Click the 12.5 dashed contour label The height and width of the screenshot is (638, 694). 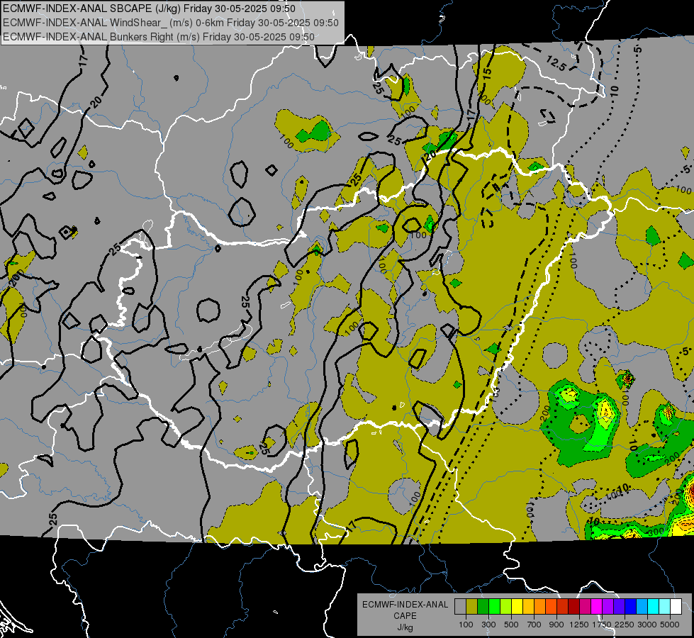coord(556,64)
